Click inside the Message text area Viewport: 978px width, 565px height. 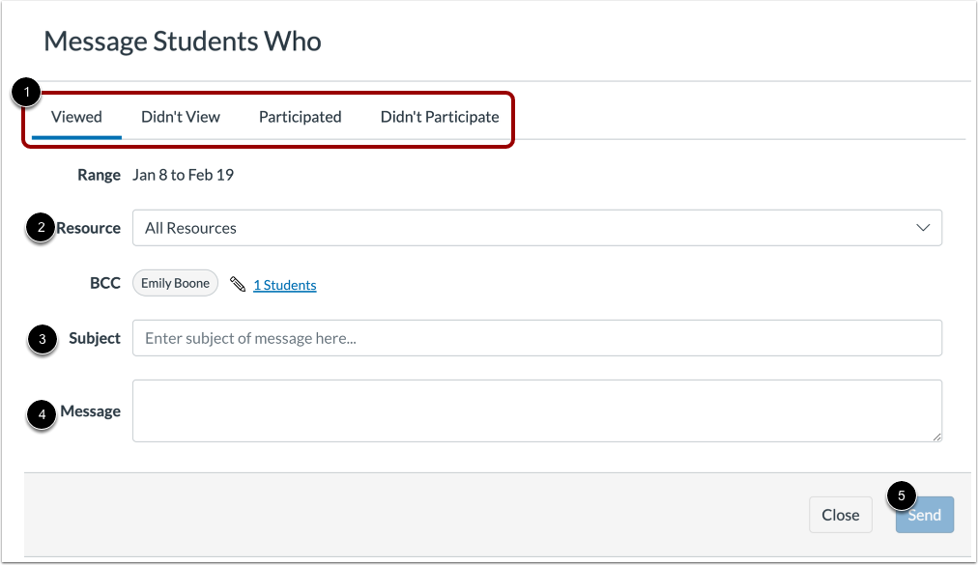point(536,410)
